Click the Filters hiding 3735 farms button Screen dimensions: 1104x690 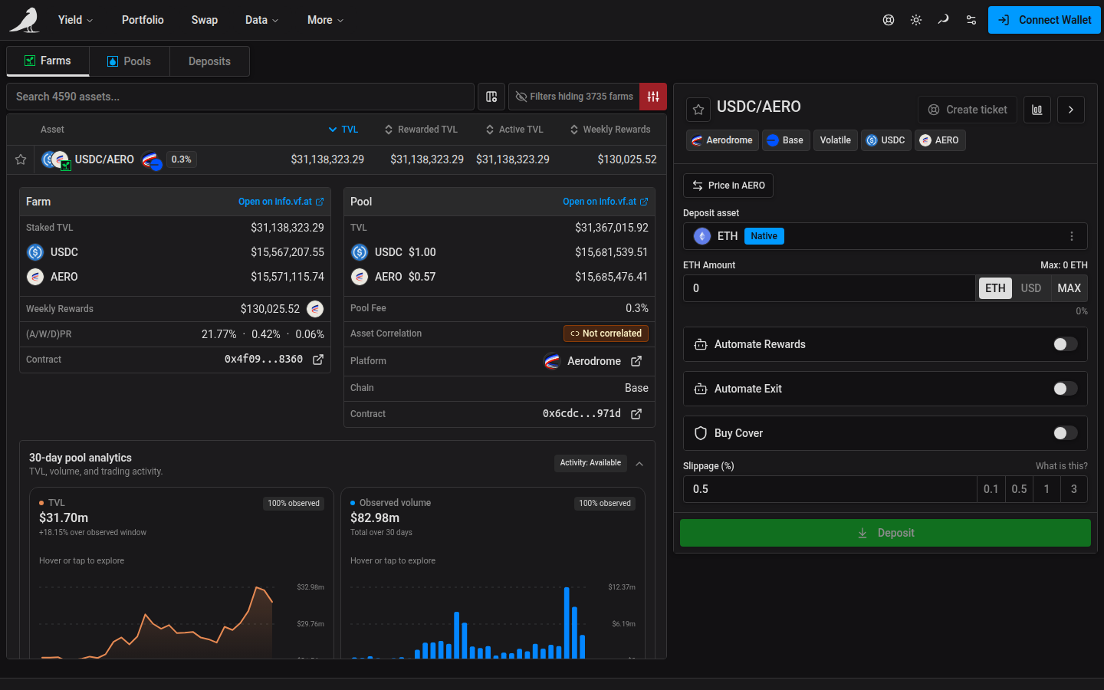pyautogui.click(x=574, y=97)
